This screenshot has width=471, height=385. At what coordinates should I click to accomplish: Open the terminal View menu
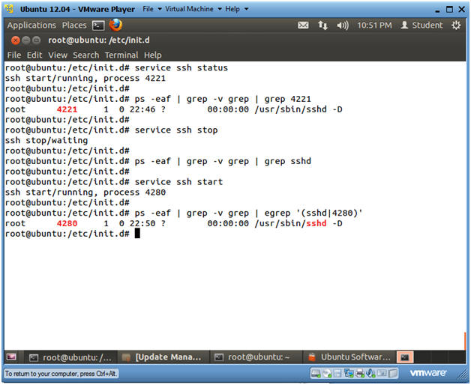[x=58, y=55]
